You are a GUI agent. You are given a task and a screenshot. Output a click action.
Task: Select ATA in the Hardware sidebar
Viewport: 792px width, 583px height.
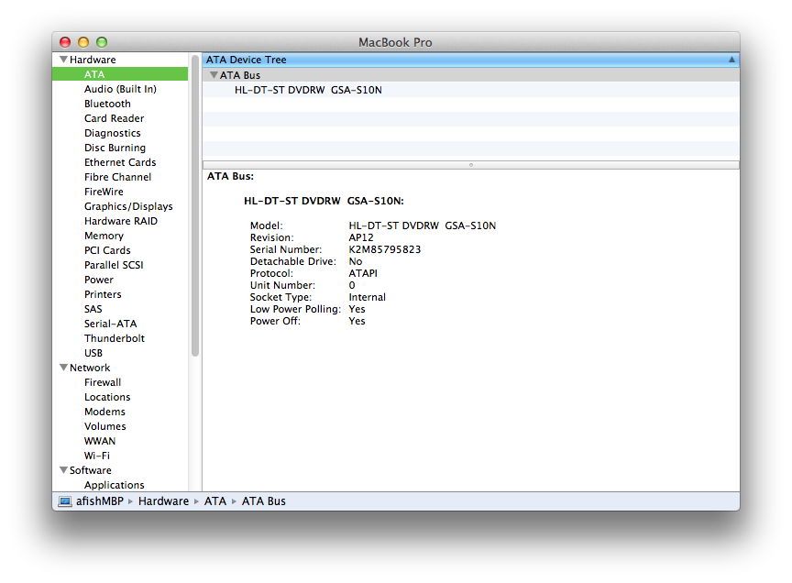point(120,74)
